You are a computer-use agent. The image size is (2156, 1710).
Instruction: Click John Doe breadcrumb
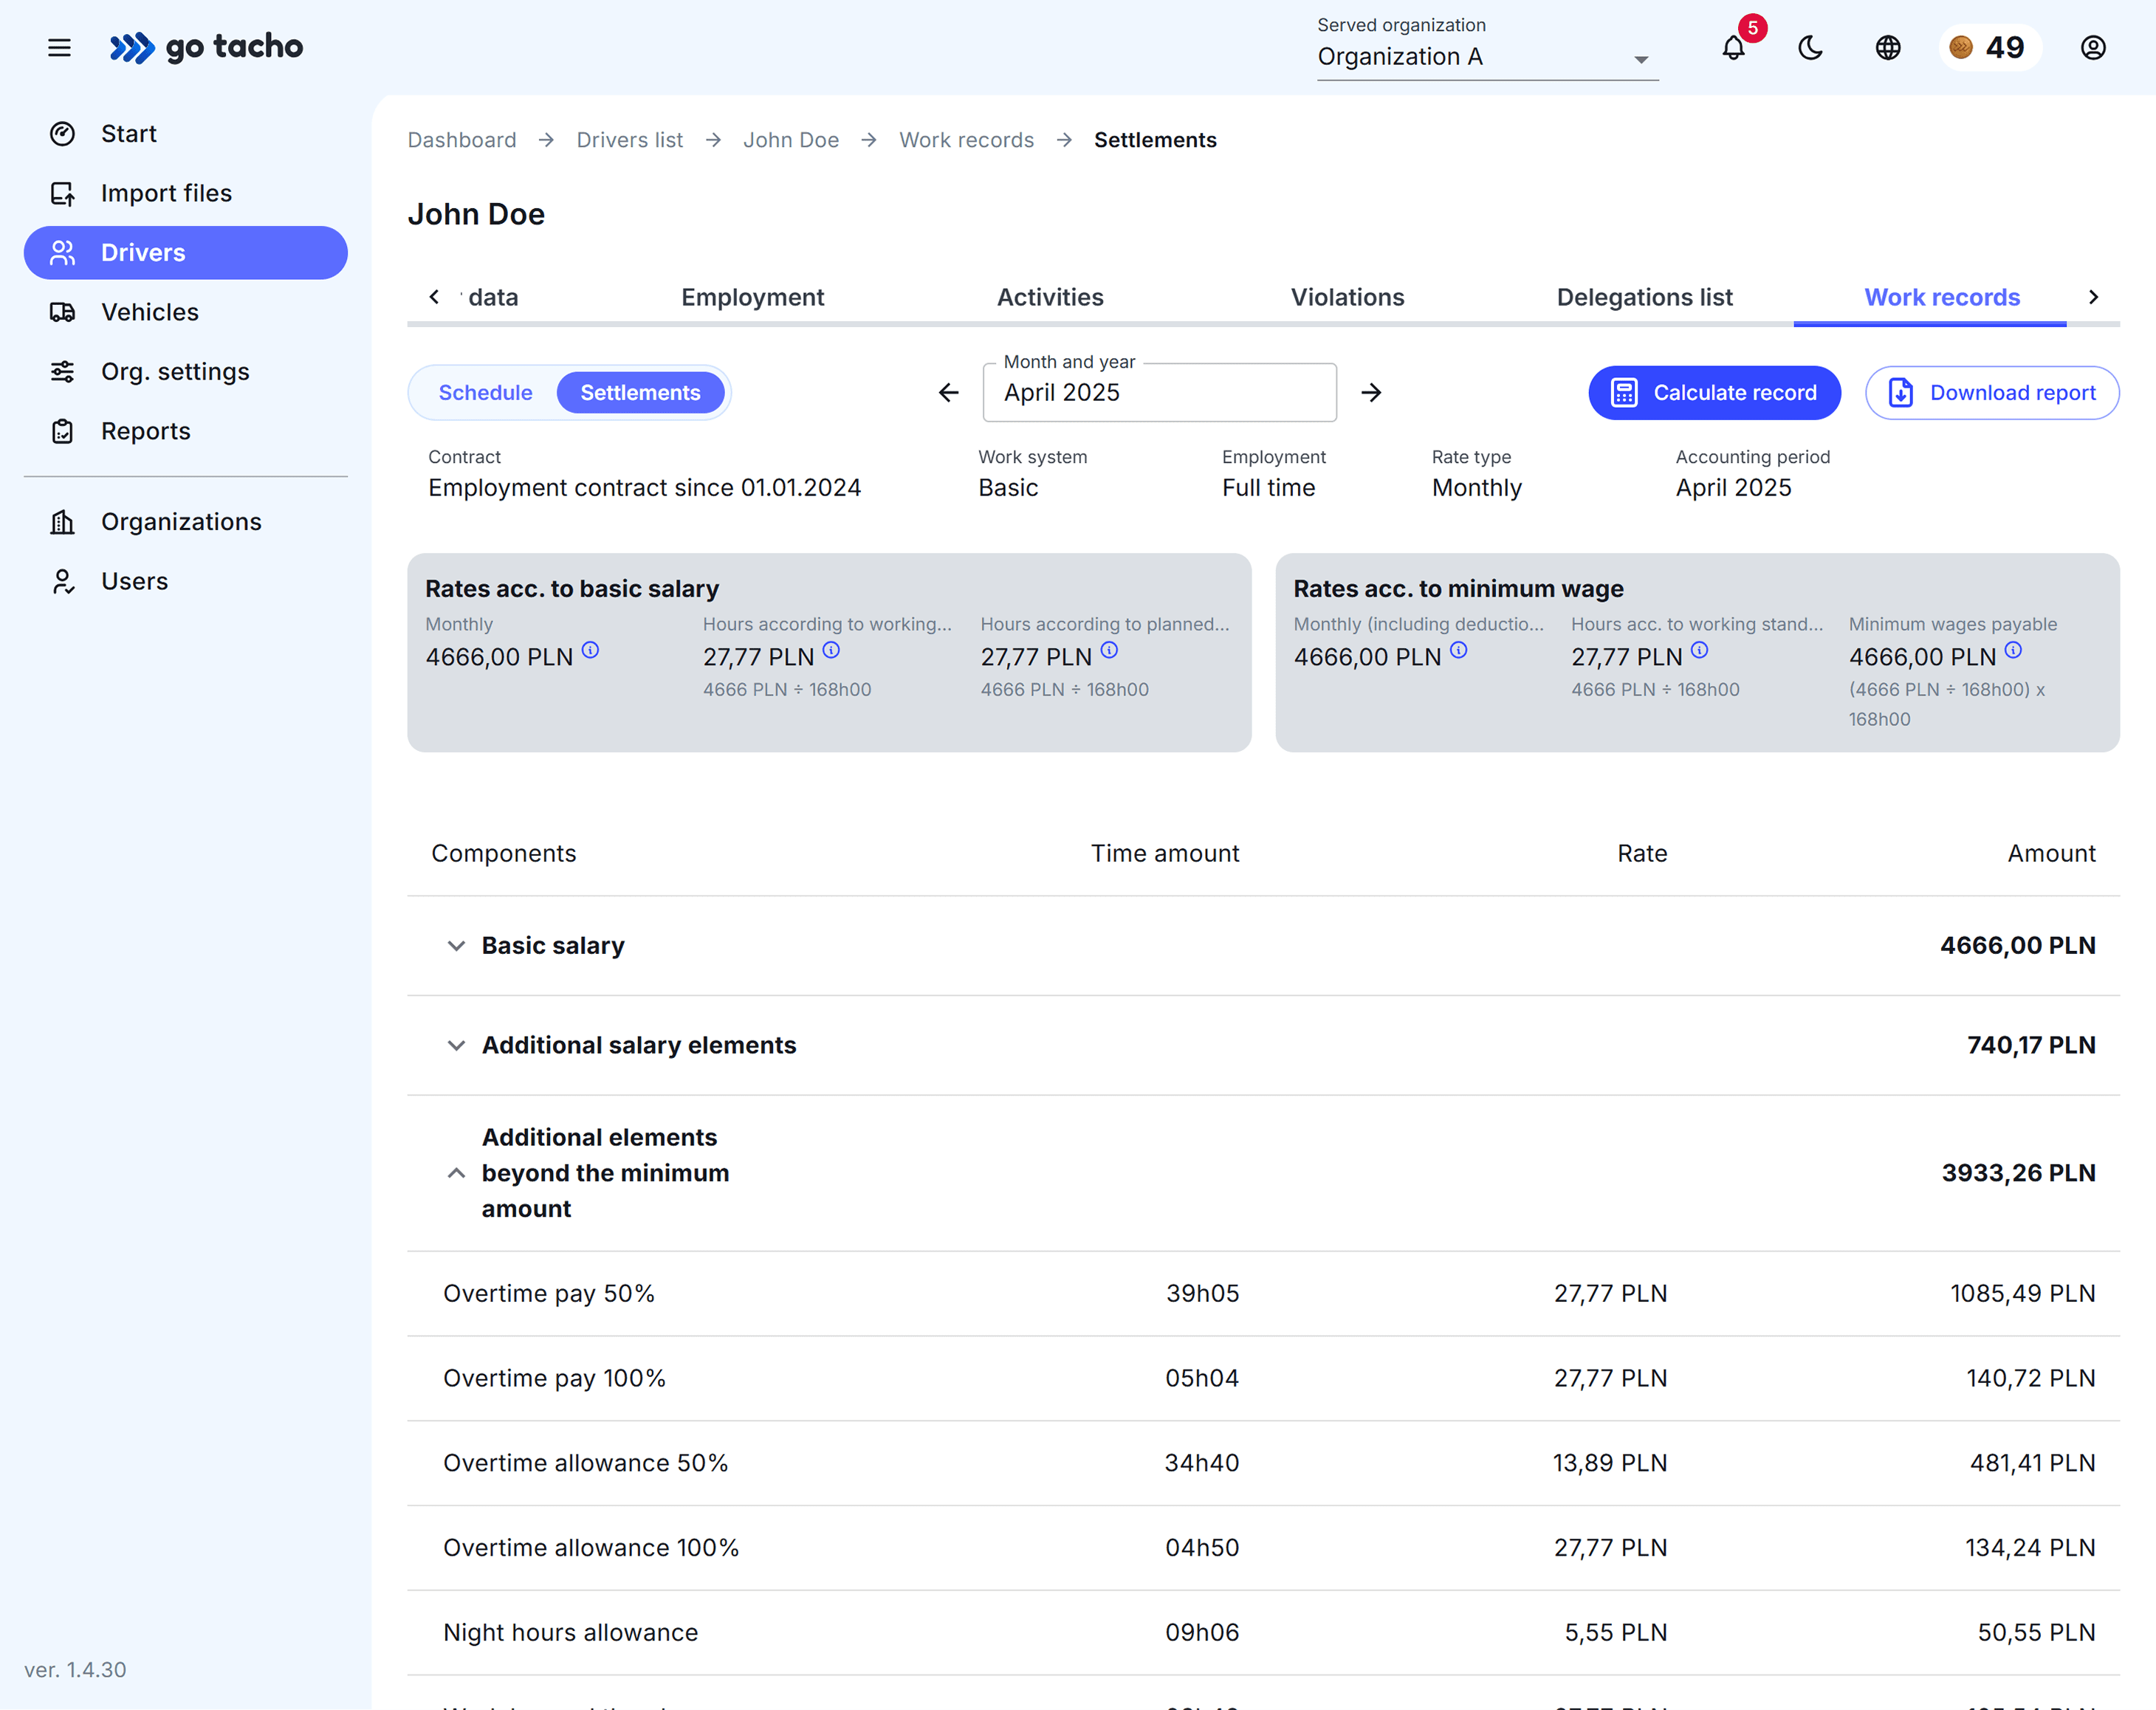click(x=791, y=140)
